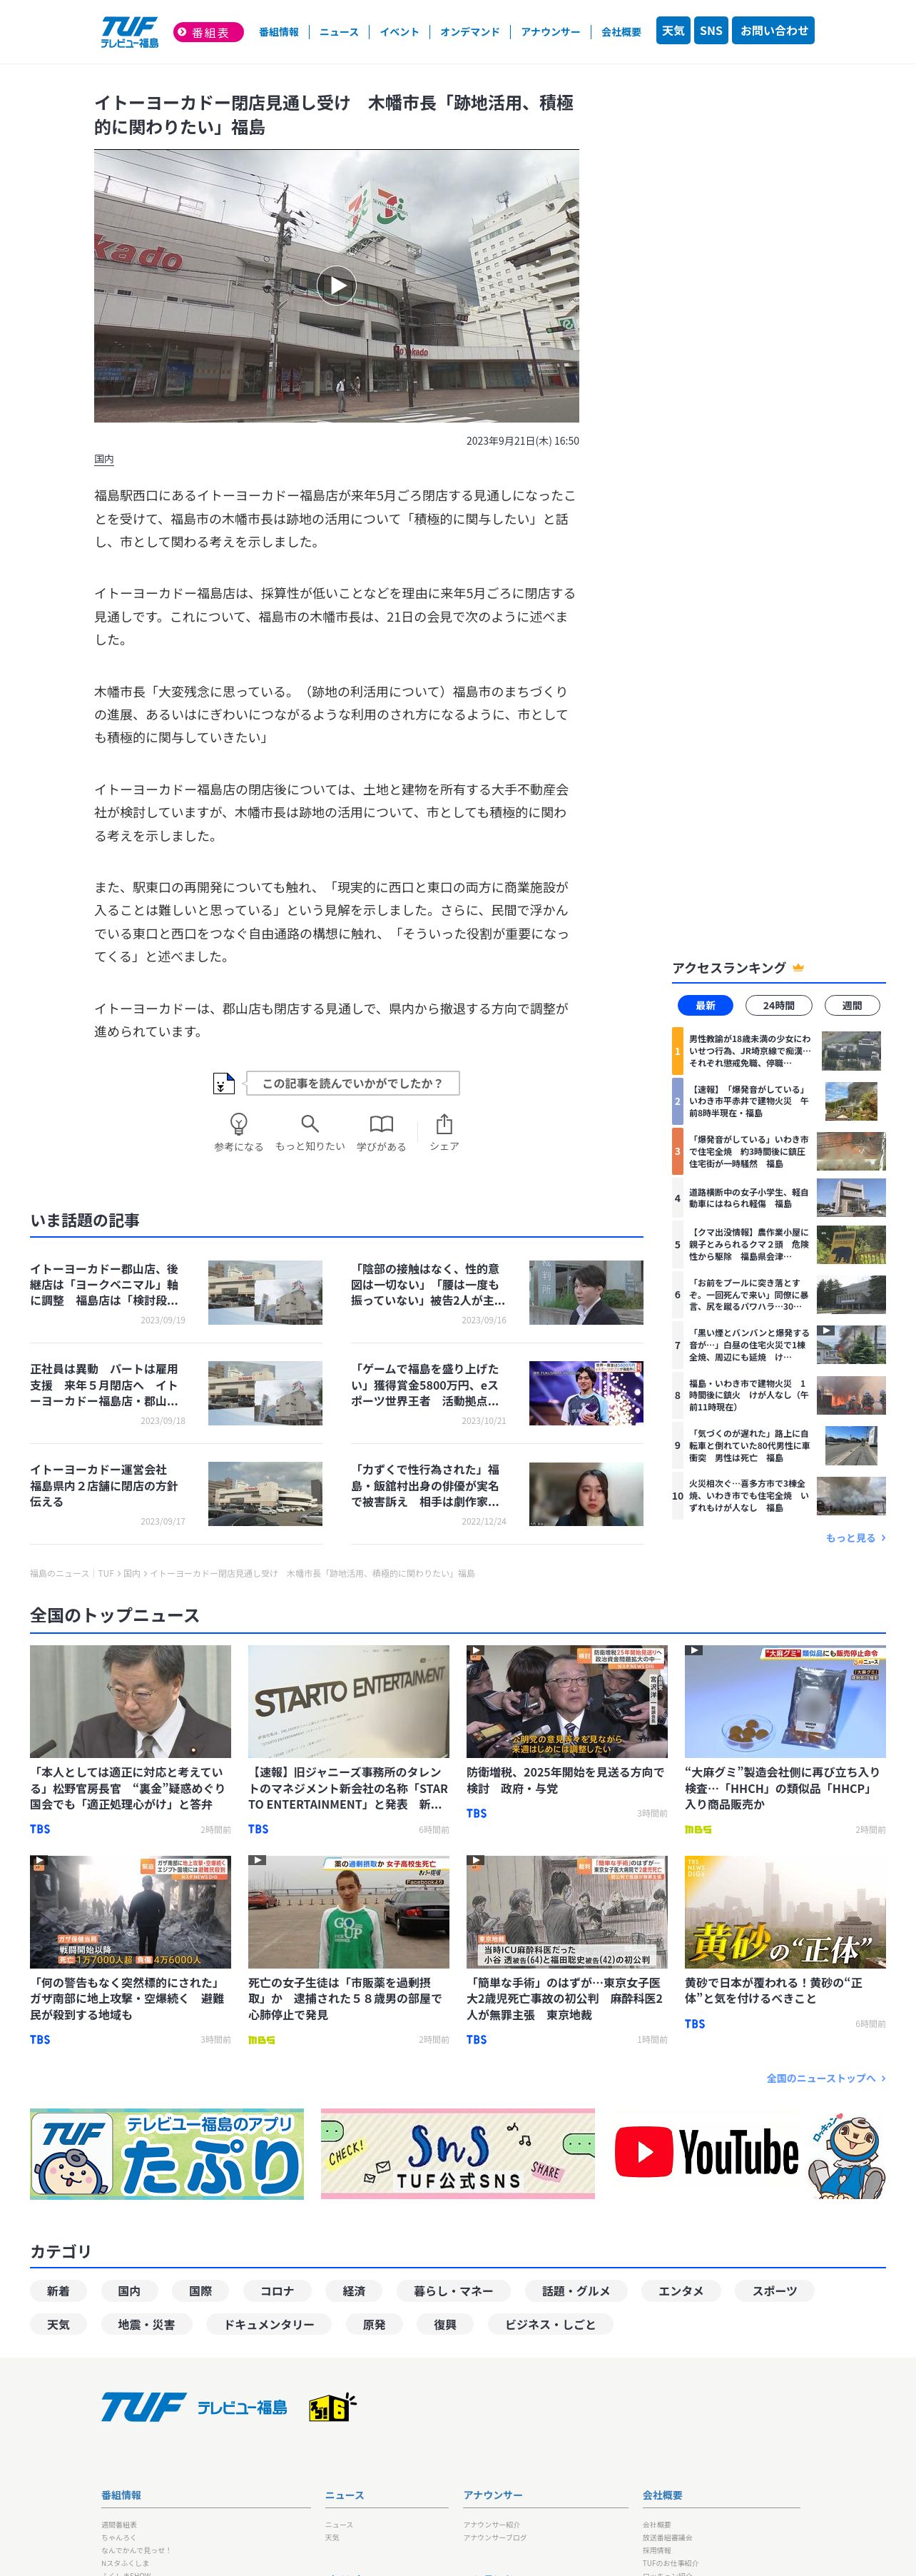Viewport: 916px width, 2576px height.
Task: Open the 番組情報 nav menu
Action: pyautogui.click(x=279, y=32)
